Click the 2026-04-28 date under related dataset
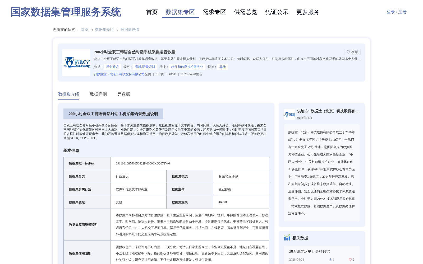This screenshot has height=264, width=423. 297,260
